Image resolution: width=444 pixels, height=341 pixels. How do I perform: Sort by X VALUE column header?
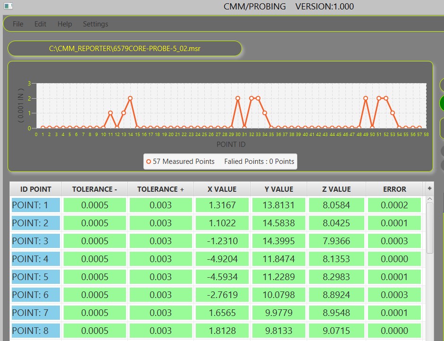pyautogui.click(x=222, y=189)
